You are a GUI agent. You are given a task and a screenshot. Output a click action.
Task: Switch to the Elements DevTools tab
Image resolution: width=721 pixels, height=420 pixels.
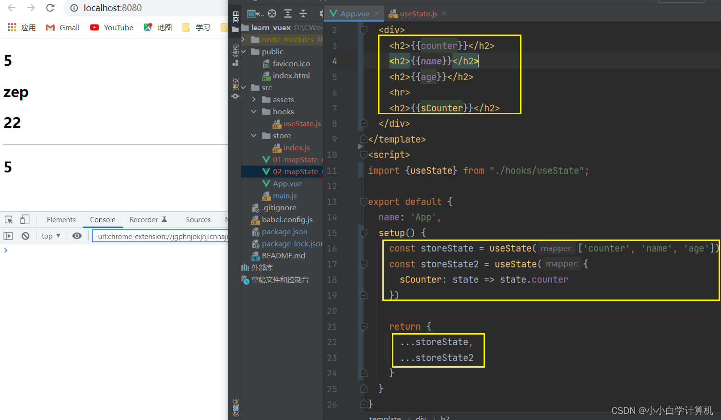61,220
